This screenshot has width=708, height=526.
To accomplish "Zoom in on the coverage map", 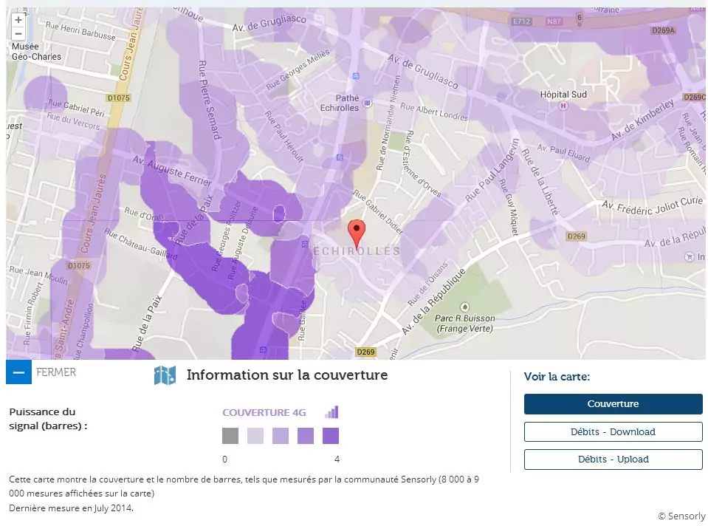I will pyautogui.click(x=18, y=20).
